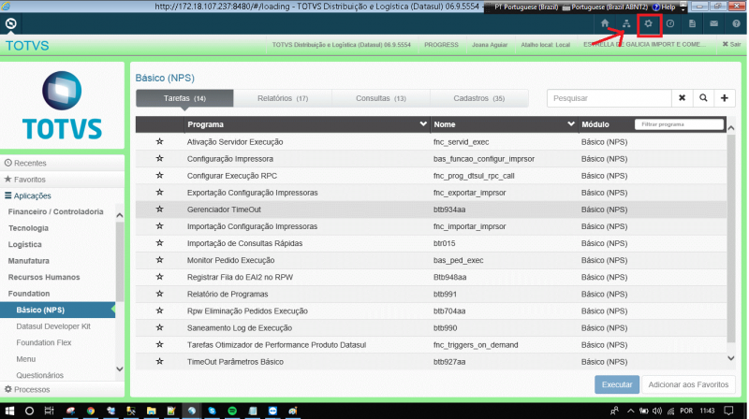Open the organization chart icon in top bar
749x419 pixels.
point(626,23)
